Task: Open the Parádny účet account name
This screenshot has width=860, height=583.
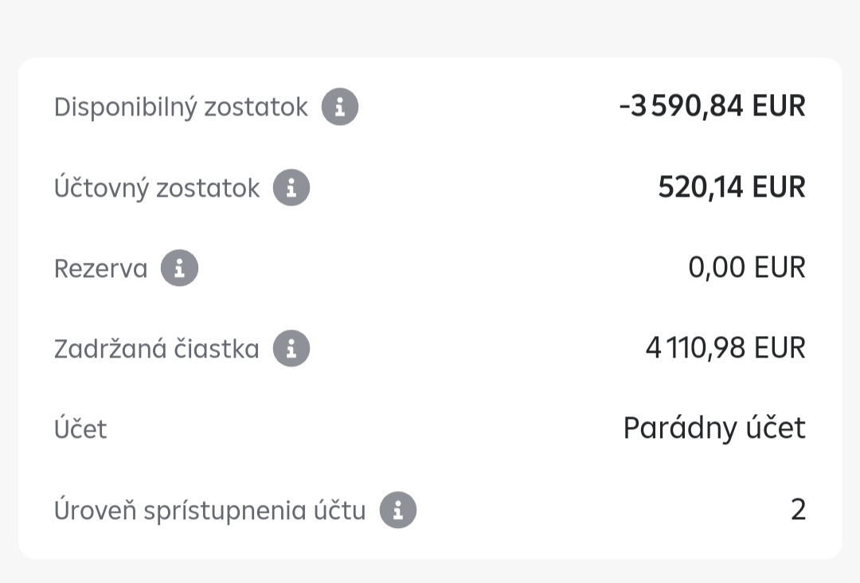Action: (x=714, y=428)
